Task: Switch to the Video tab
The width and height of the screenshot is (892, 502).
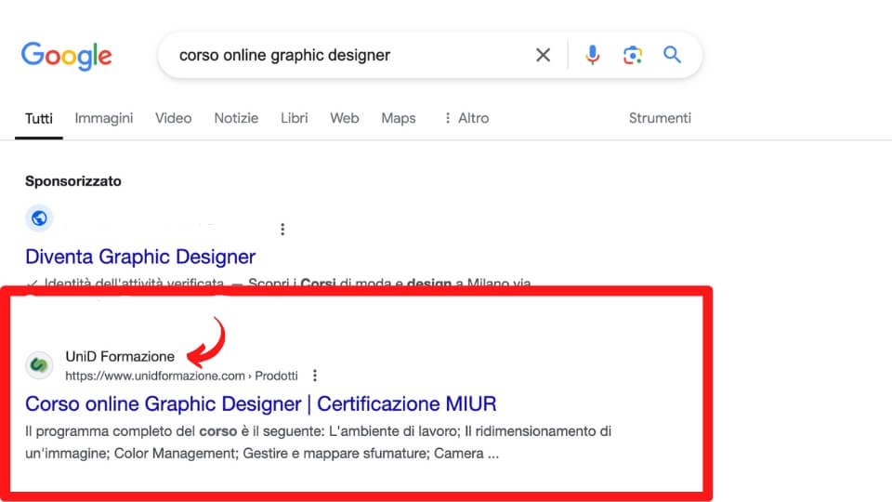Action: [x=174, y=118]
